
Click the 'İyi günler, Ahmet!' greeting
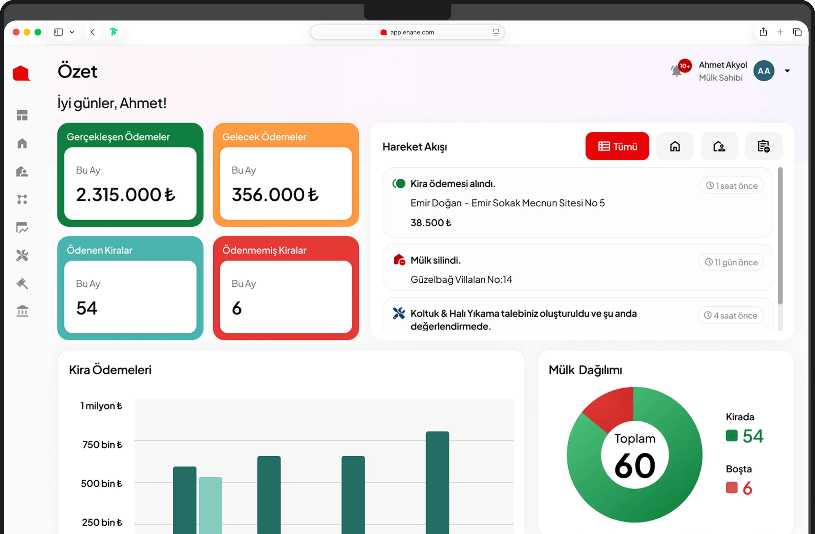(112, 103)
